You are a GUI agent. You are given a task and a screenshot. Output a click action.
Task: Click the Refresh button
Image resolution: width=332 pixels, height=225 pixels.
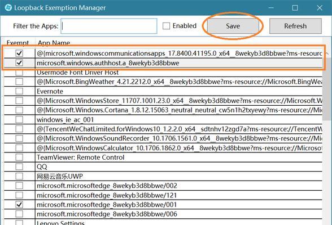pos(295,26)
